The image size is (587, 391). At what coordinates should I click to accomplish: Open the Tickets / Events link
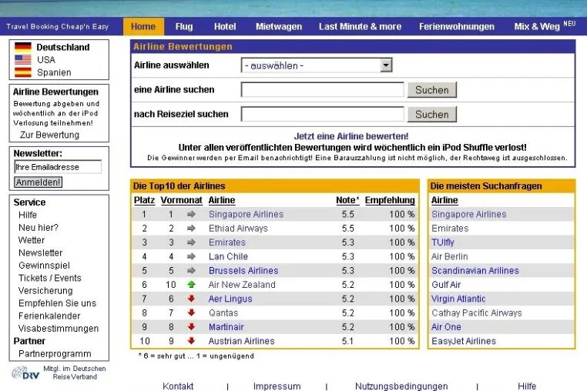50,278
